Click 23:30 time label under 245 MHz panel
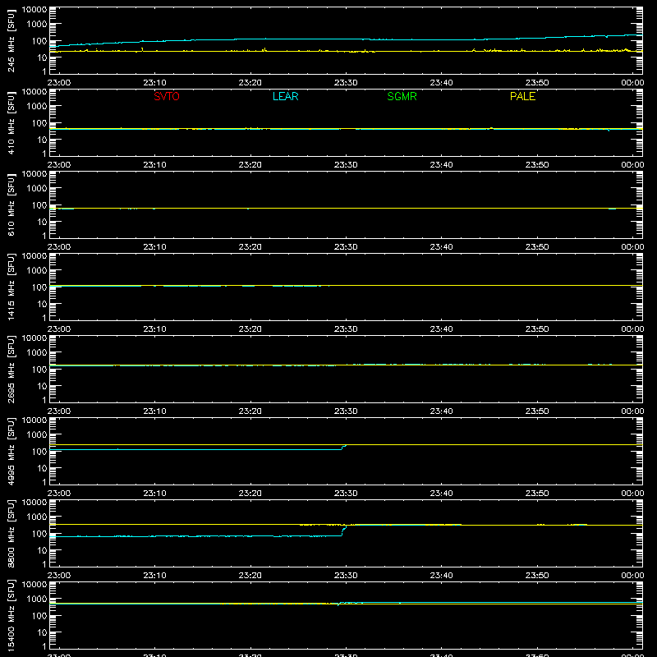 point(346,83)
